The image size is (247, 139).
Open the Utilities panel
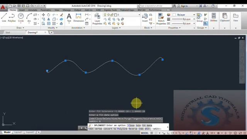click(x=213, y=17)
